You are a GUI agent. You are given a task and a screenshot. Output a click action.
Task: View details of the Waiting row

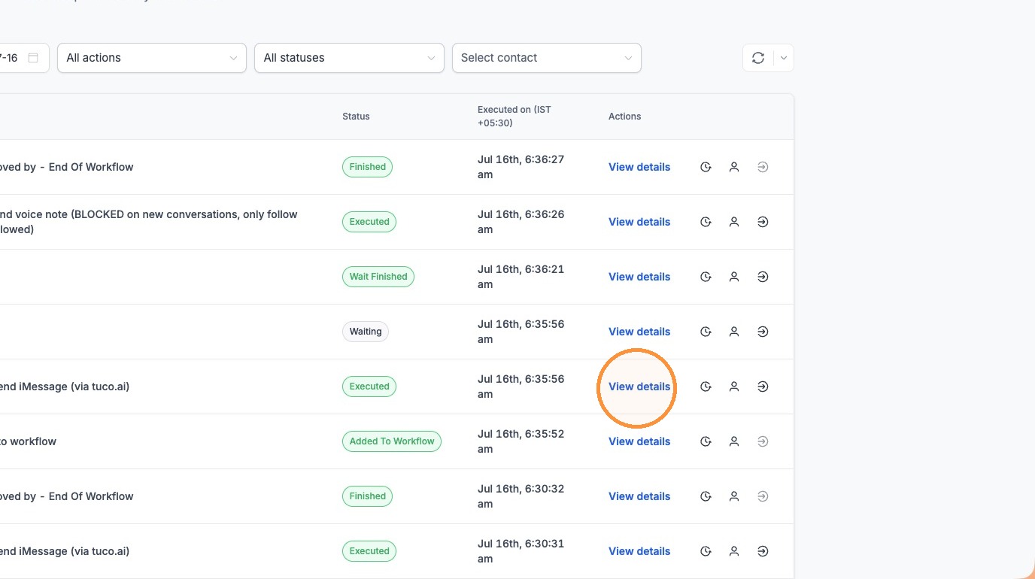point(639,332)
